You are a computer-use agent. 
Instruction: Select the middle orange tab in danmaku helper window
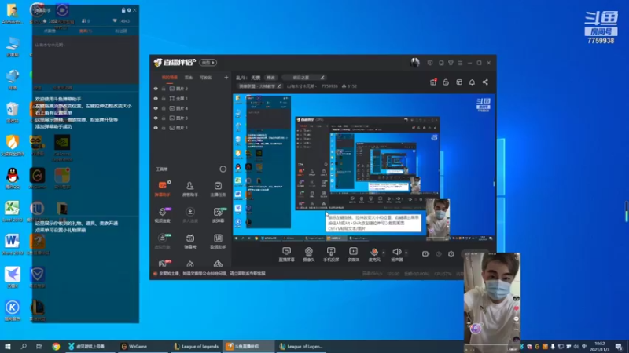click(x=86, y=31)
